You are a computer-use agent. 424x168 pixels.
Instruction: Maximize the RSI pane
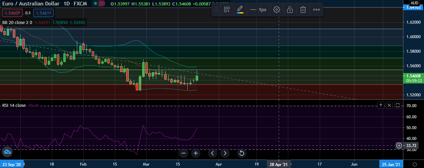pyautogui.click(x=398, y=105)
